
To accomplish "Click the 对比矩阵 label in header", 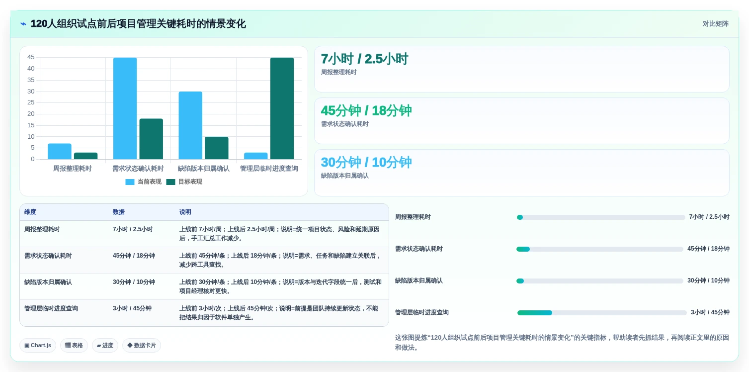I will tap(715, 24).
